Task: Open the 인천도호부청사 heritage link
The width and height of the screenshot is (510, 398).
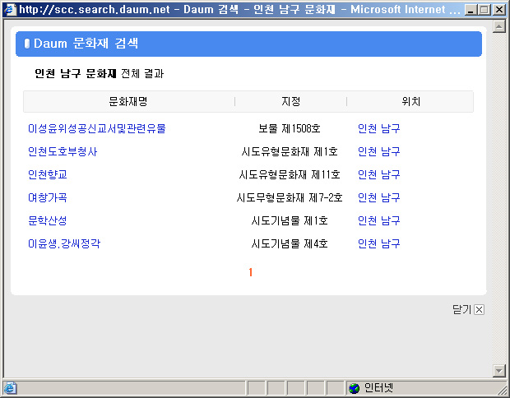Action: (63, 151)
